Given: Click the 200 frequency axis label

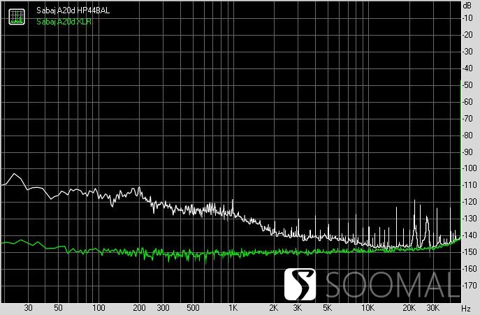Looking at the screenshot, I should [x=139, y=308].
